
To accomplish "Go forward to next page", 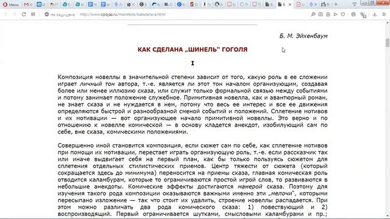I will 14,15.
